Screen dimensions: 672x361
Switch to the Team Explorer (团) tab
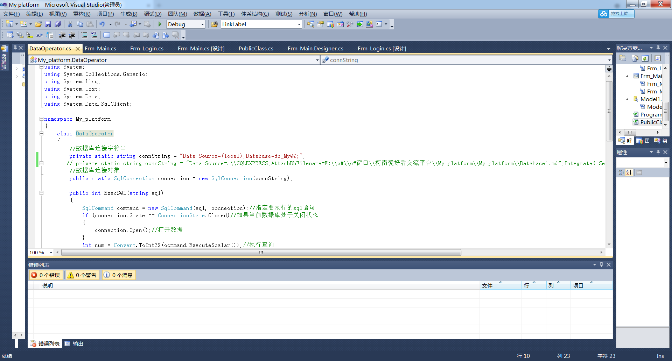[x=643, y=141]
